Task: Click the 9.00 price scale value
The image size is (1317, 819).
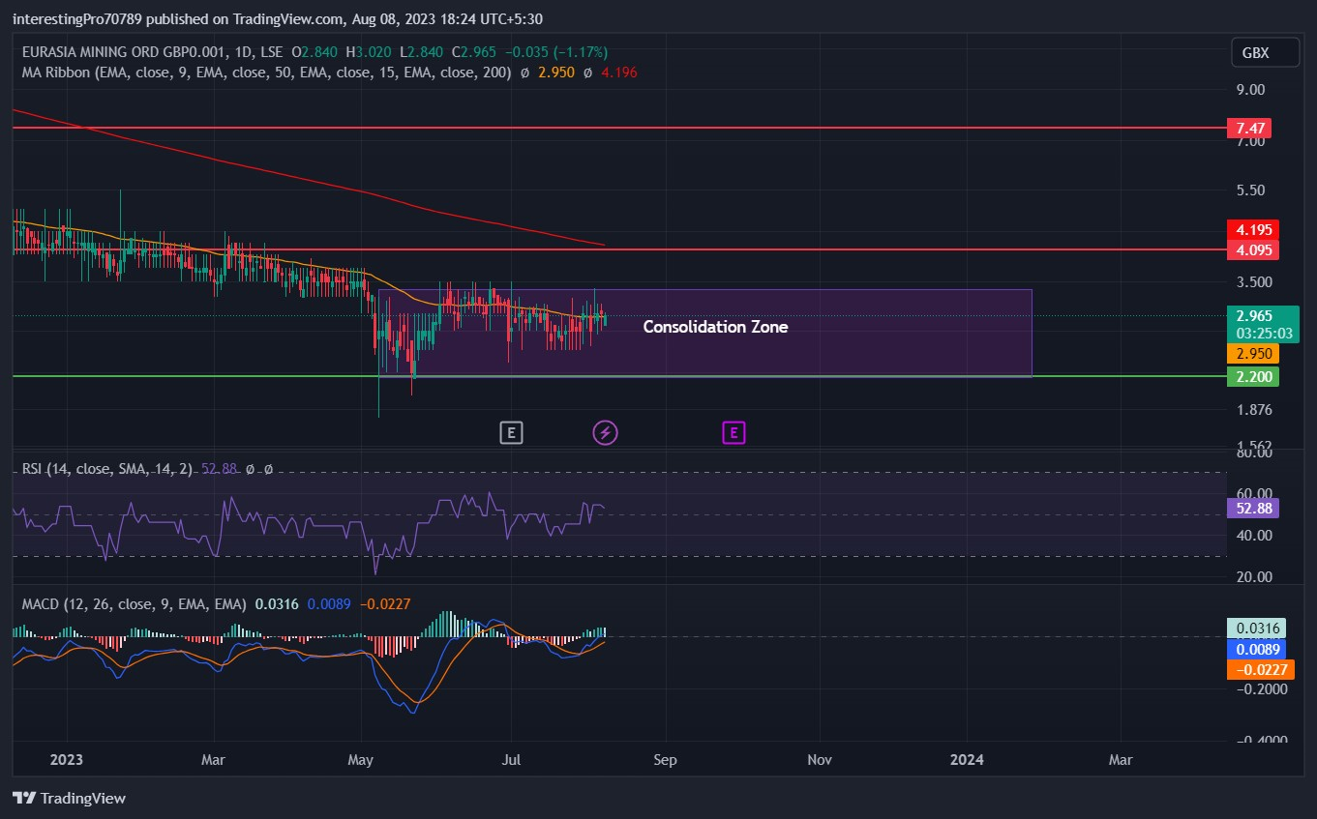Action: pyautogui.click(x=1251, y=90)
